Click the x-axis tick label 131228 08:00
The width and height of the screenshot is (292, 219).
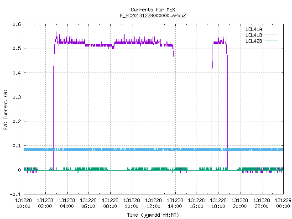(110, 203)
